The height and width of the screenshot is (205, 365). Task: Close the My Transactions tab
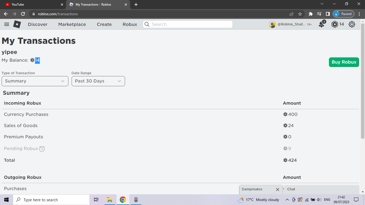point(126,5)
